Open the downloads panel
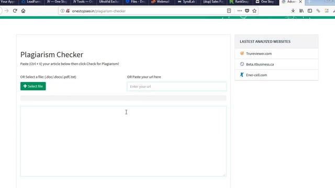 (x=293, y=10)
